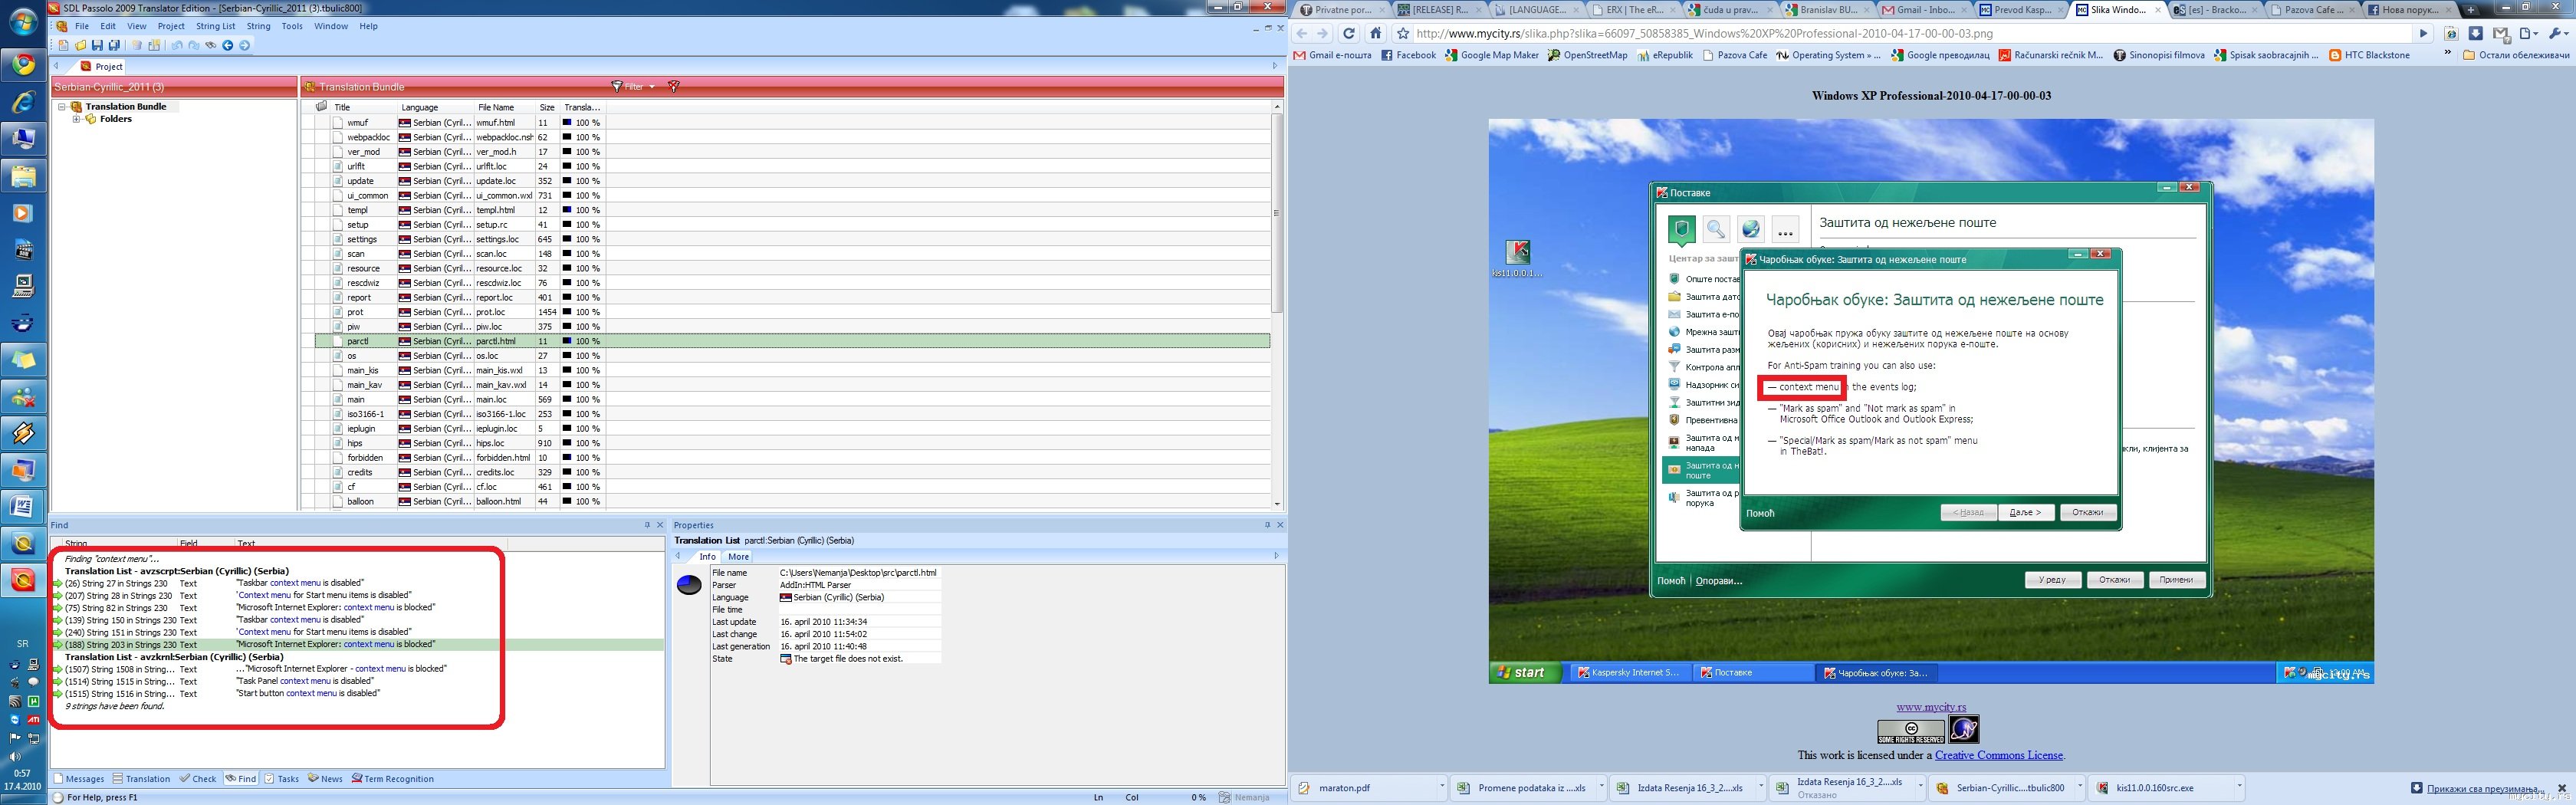The height and width of the screenshot is (805, 2576).
Task: Click the volume speaker icon in system tray
Action: click(x=14, y=756)
